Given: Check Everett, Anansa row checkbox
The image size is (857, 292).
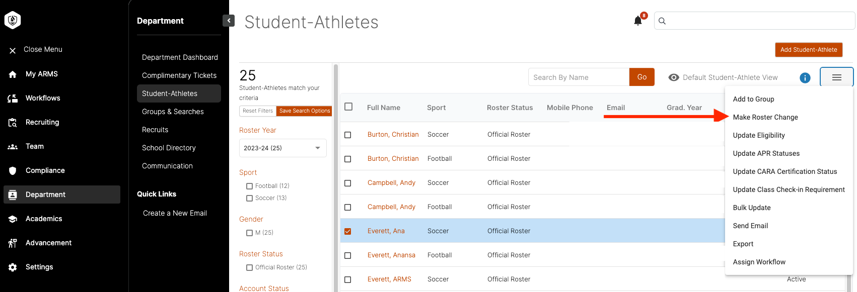Looking at the screenshot, I should point(347,255).
